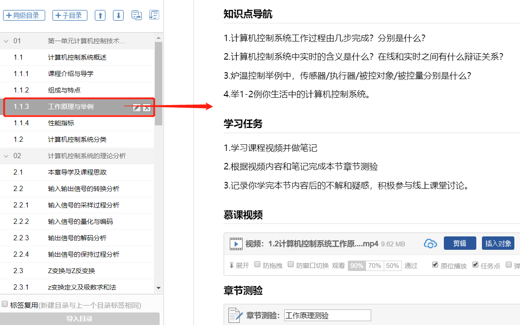Click the cloud sync icon beside video file
The height and width of the screenshot is (325, 520).
[430, 244]
